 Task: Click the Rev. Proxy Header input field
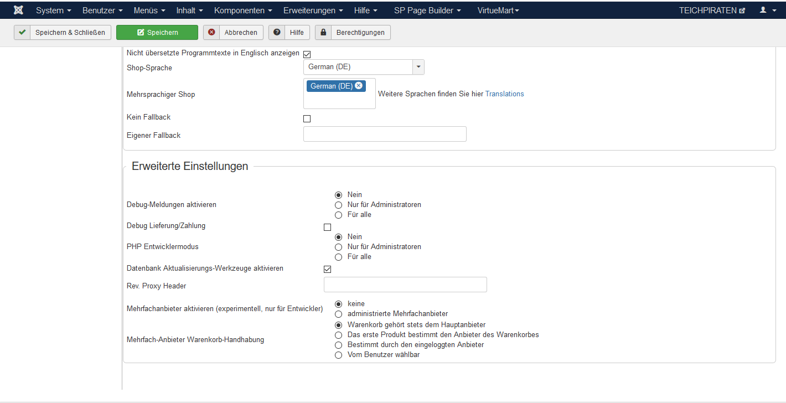[x=405, y=285]
